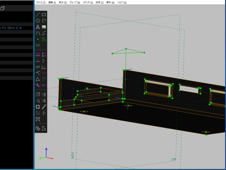Viewport: 226px width, 170px height.
Task: Open the 表示 (View) menu
Action: click(x=63, y=2)
